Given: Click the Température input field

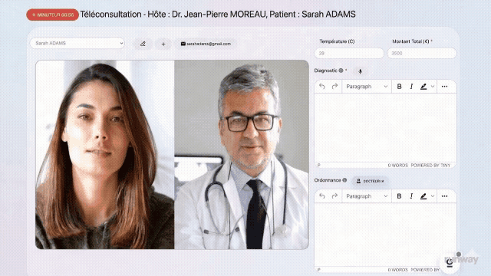Looking at the screenshot, I should 349,53.
